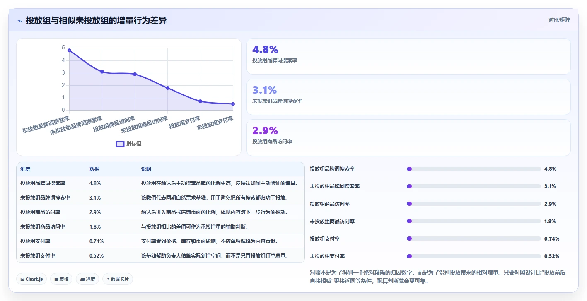Click the y-axis value 5
The height and width of the screenshot is (301, 587).
[x=63, y=48]
